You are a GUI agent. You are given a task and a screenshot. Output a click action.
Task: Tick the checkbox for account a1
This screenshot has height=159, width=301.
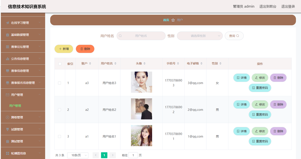click(x=60, y=137)
